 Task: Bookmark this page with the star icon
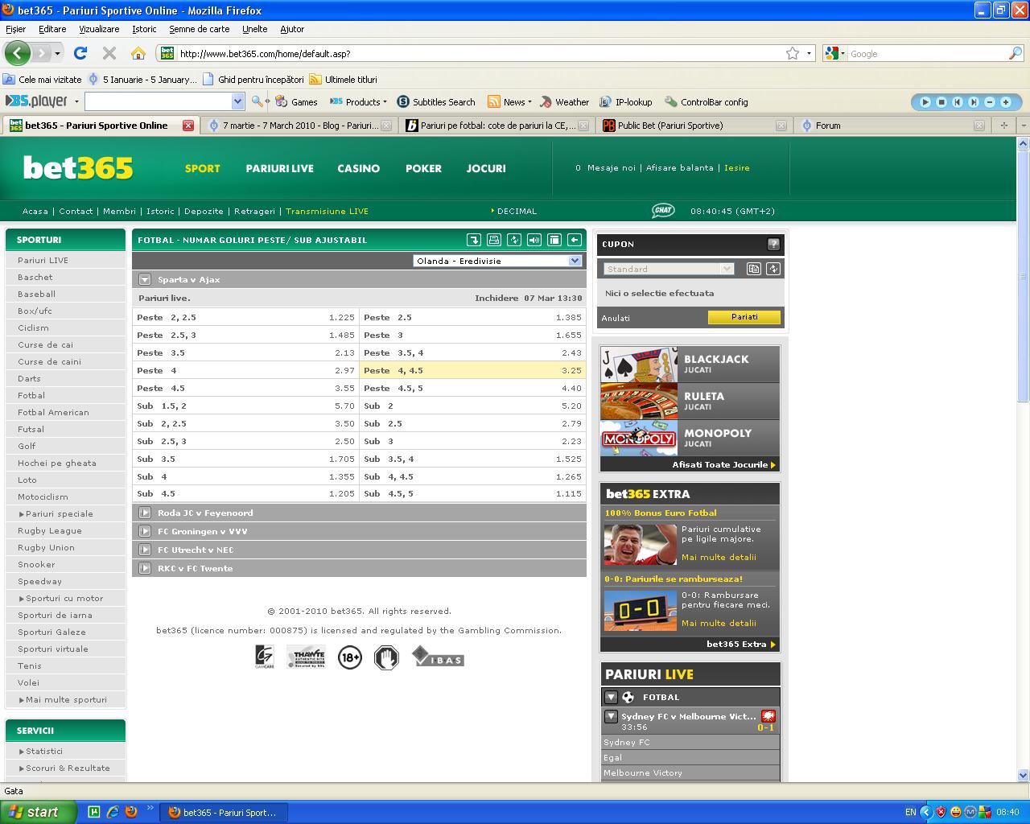coord(793,53)
